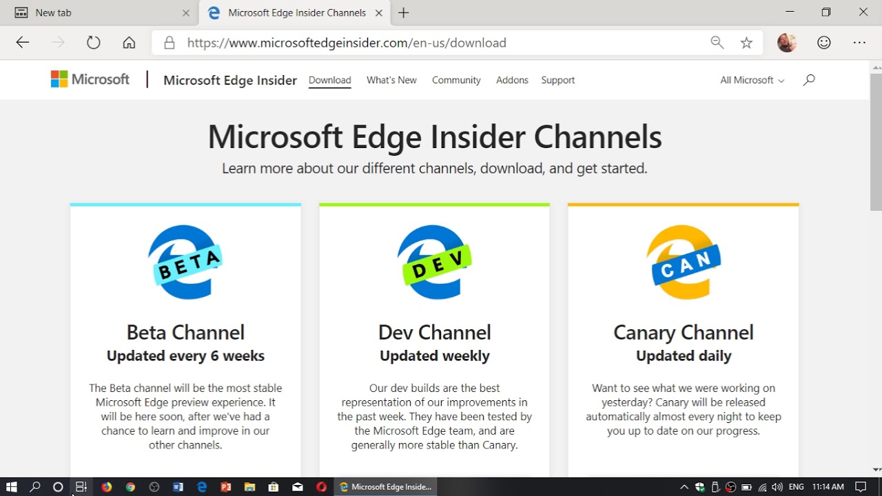Switch to the New tab tab
The height and width of the screenshot is (496, 882).
coord(100,13)
